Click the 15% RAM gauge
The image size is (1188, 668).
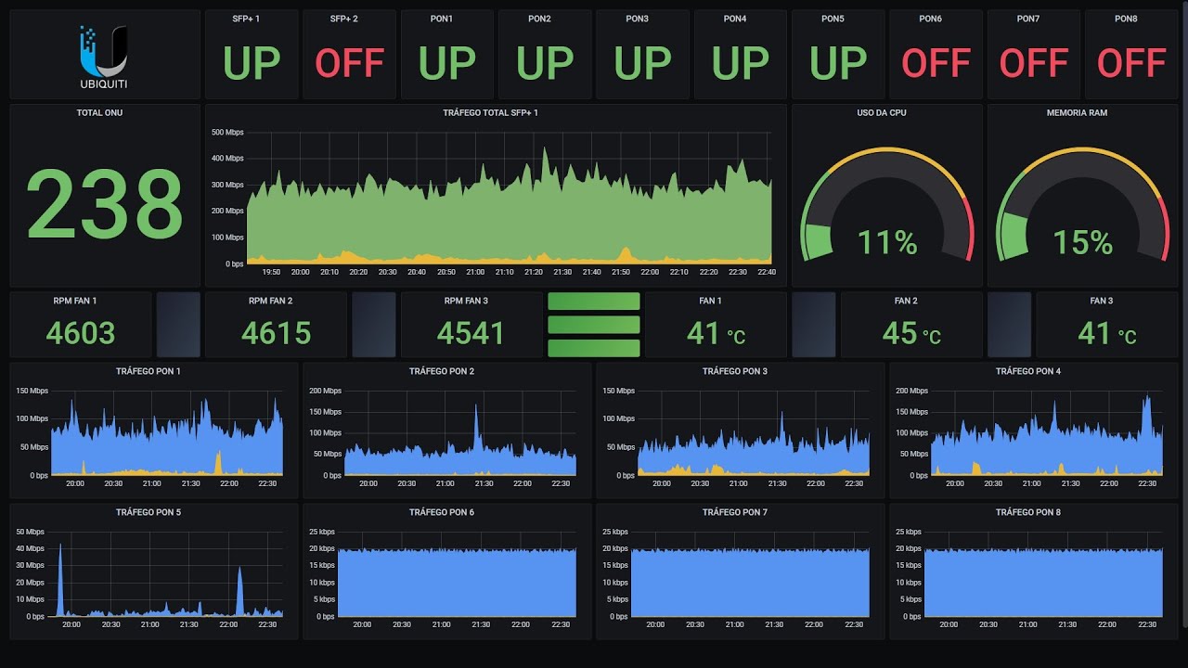point(1082,206)
